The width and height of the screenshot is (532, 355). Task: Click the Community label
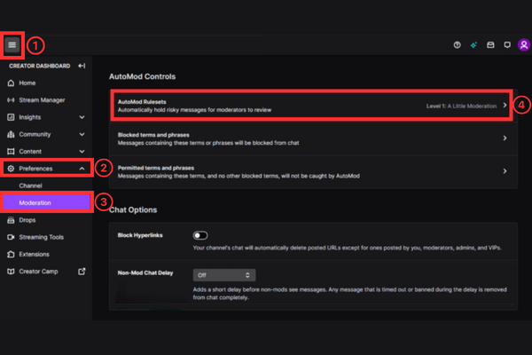35,134
